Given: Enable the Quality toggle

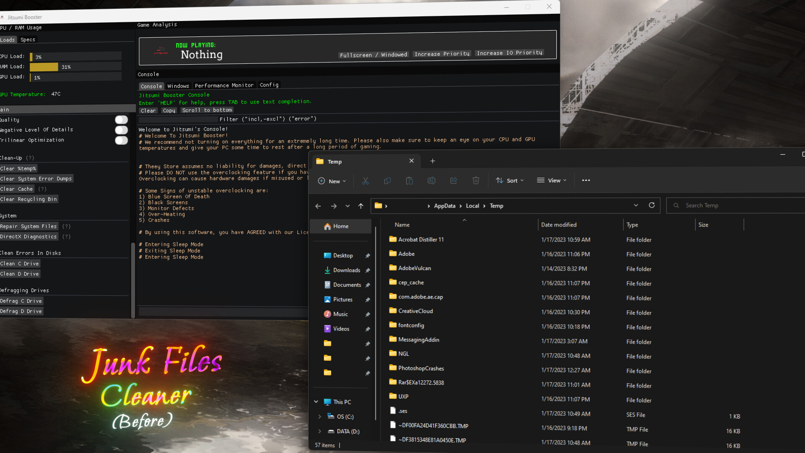Looking at the screenshot, I should pos(121,120).
